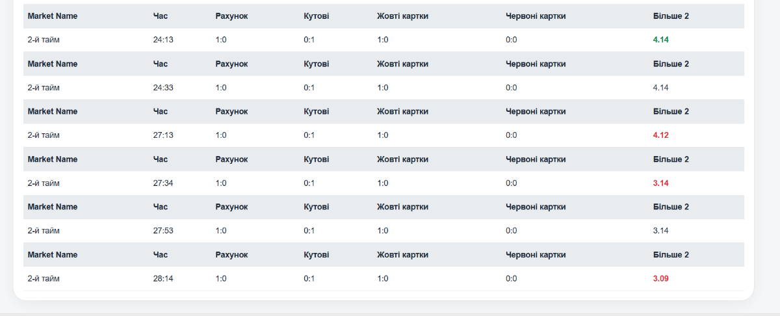Select the red 4.12 odds value
Viewport: 780px width, 316px height.
pyautogui.click(x=661, y=135)
